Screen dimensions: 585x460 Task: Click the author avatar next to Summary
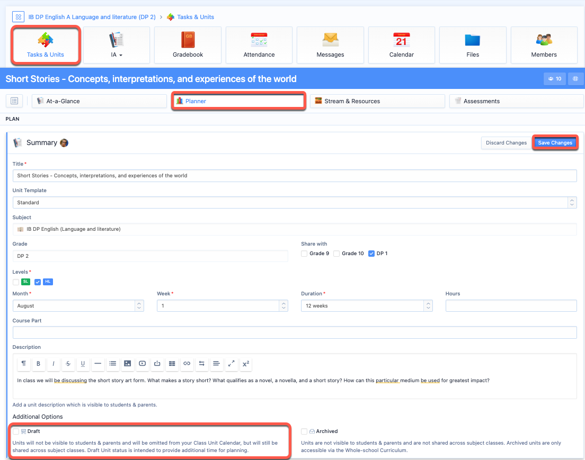[x=64, y=143]
